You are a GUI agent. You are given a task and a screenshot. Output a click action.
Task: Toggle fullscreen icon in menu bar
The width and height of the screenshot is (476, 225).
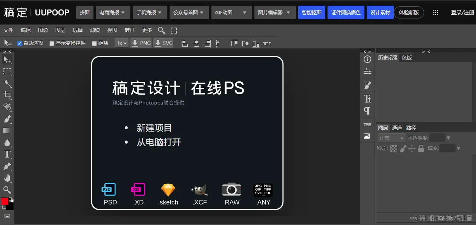[174, 30]
